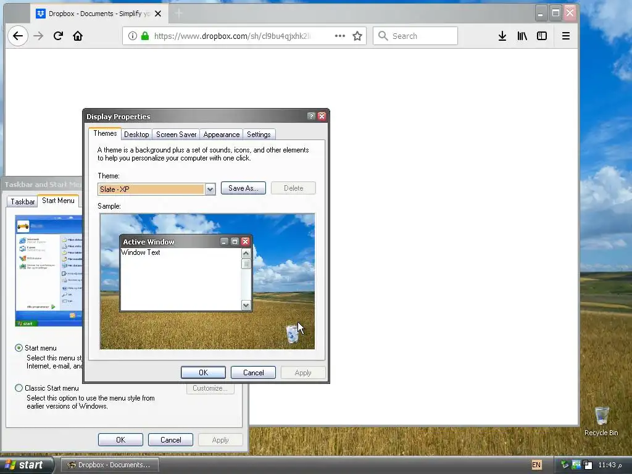Click the green padlock security icon
The image size is (632, 474).
pyautogui.click(x=144, y=36)
